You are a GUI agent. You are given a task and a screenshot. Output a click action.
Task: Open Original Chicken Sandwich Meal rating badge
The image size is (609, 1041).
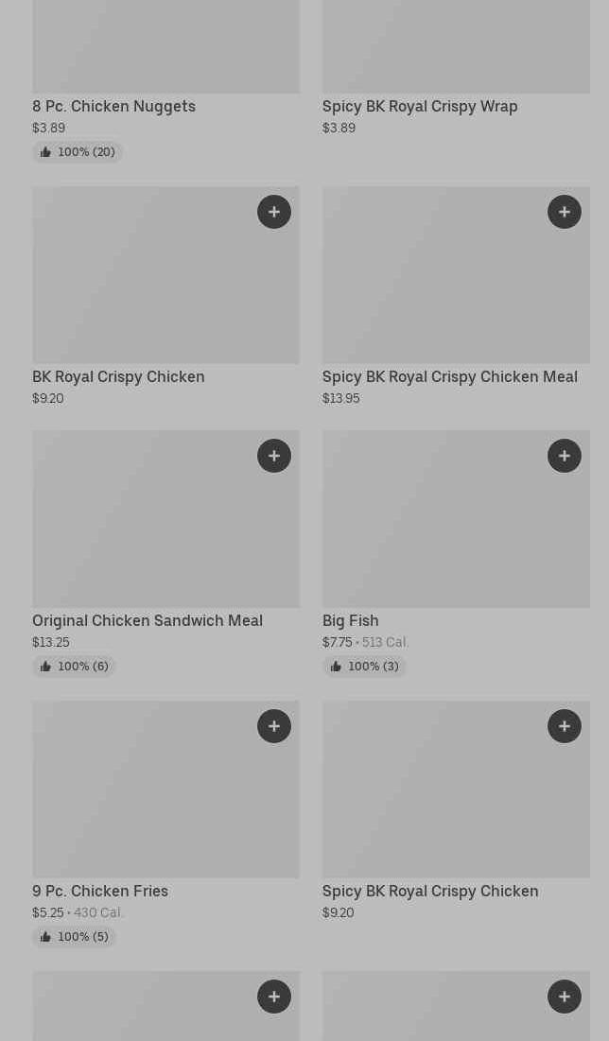click(x=74, y=667)
